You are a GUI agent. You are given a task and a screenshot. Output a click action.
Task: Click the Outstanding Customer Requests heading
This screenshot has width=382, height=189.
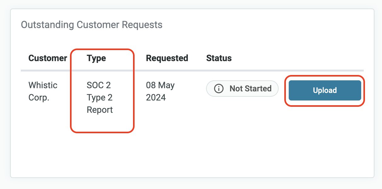[92, 25]
